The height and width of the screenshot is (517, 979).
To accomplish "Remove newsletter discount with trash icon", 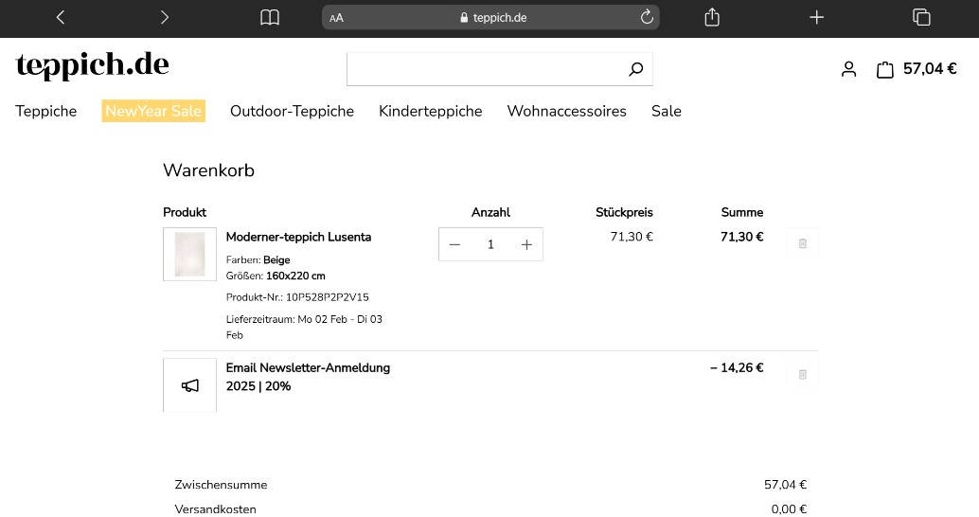I will tap(803, 375).
